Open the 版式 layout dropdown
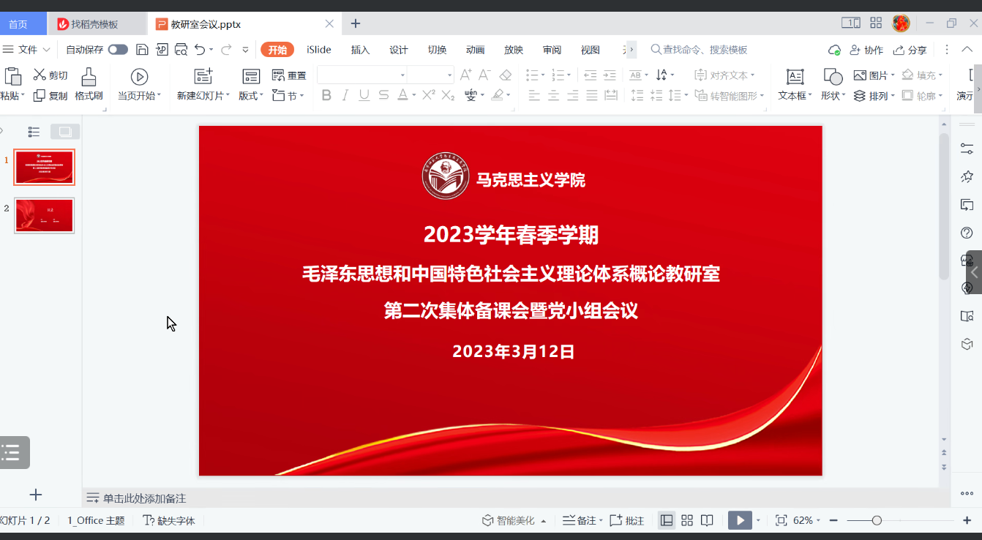Image resolution: width=982 pixels, height=540 pixels. coord(251,96)
